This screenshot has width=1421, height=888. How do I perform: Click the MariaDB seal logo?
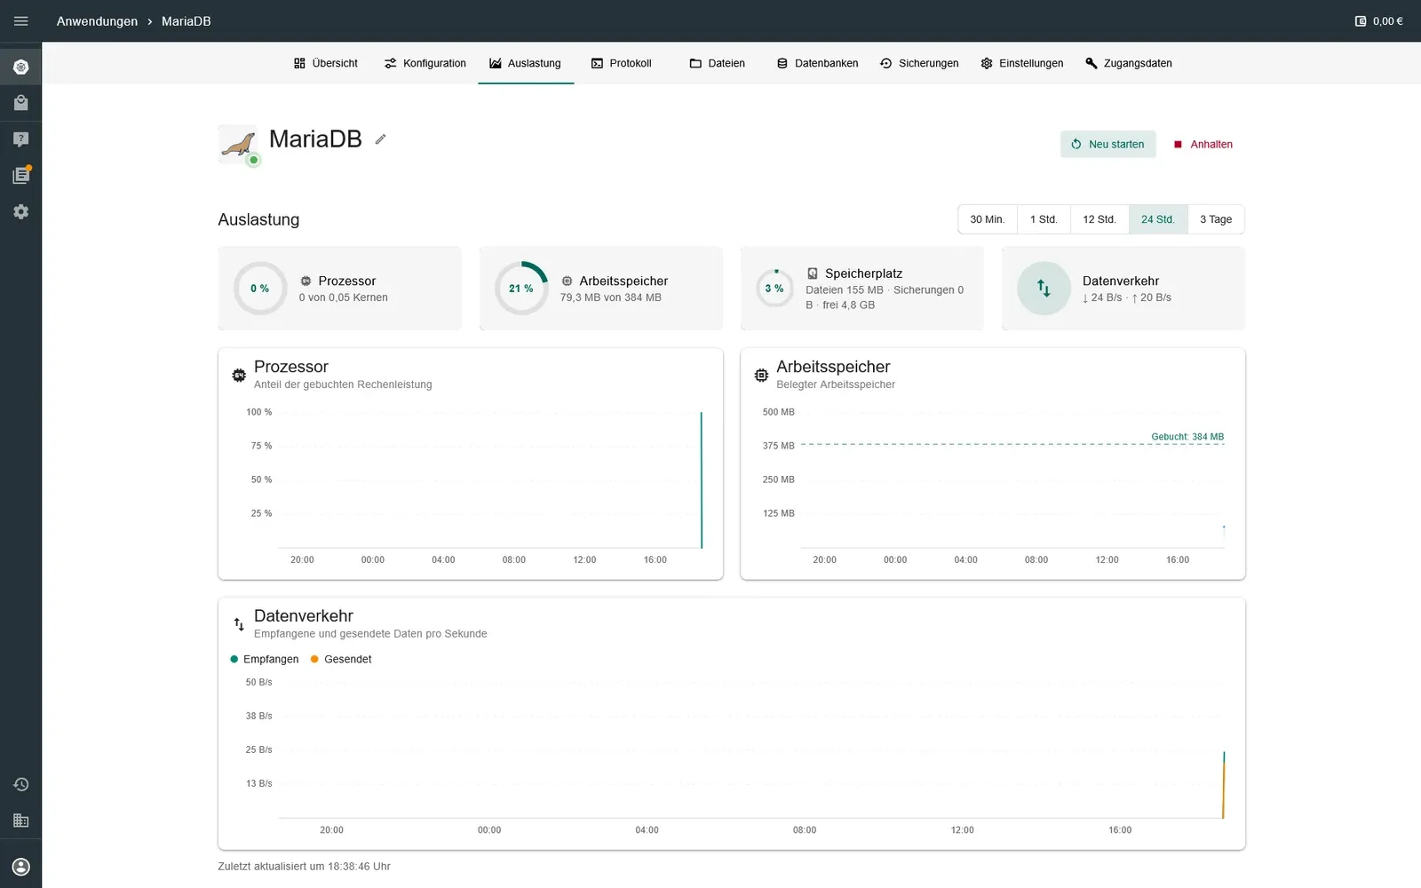tap(238, 144)
